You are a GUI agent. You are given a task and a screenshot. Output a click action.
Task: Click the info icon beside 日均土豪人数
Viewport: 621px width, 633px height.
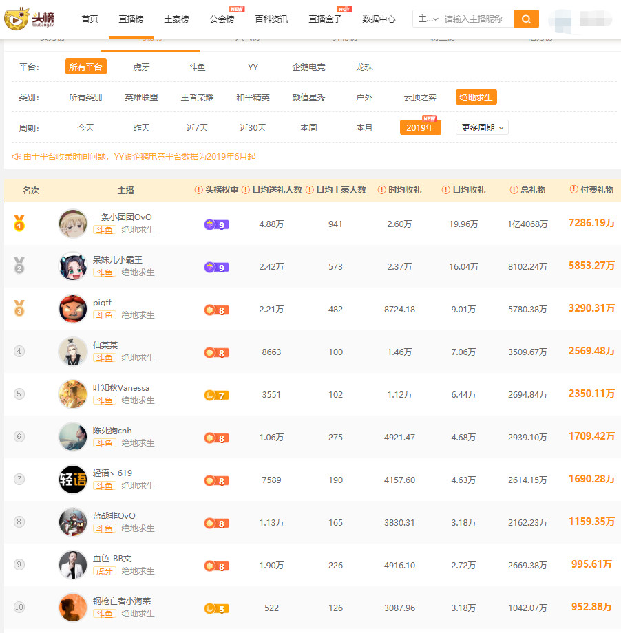[x=310, y=190]
